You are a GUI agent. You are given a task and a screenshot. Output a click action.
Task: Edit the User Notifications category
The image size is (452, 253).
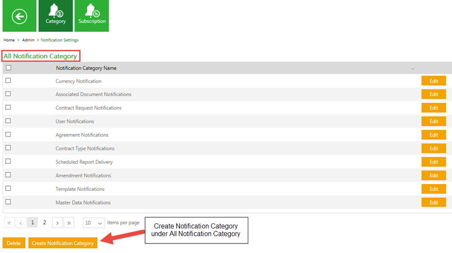tap(433, 121)
